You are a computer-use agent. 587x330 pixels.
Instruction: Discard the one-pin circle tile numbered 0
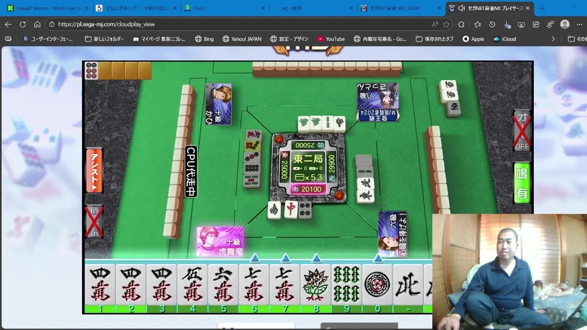coord(377,285)
